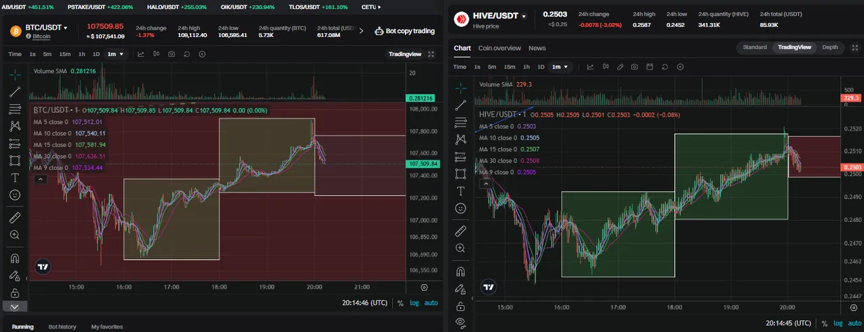The image size is (864, 332).
Task: Open the forecast and measure tools on BTC chart
Action: [x=15, y=143]
